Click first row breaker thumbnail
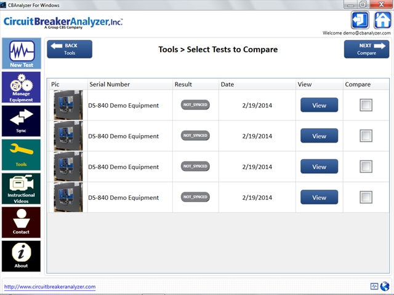394x295 pixels. click(68, 105)
